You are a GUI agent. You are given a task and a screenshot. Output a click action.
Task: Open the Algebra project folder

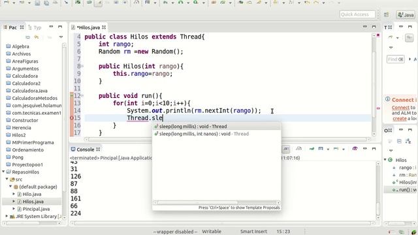click(x=20, y=46)
